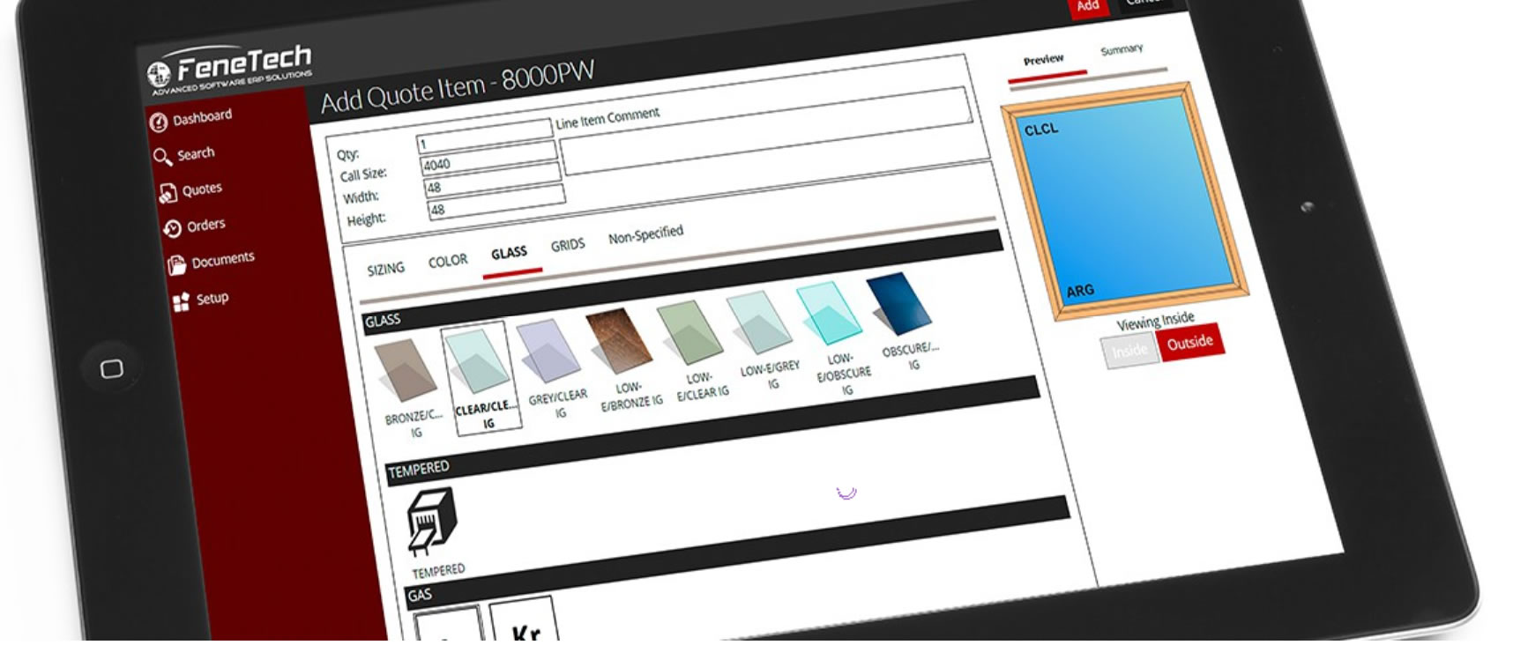Open Documents from the sidebar
The width and height of the screenshot is (1513, 645).
[x=223, y=260]
